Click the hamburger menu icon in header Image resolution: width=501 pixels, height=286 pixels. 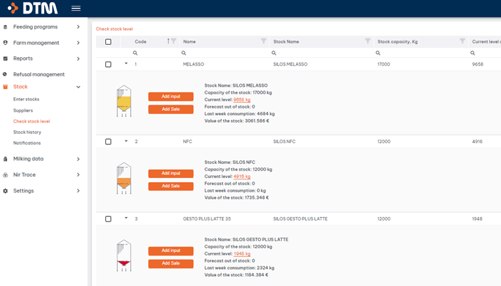[76, 8]
